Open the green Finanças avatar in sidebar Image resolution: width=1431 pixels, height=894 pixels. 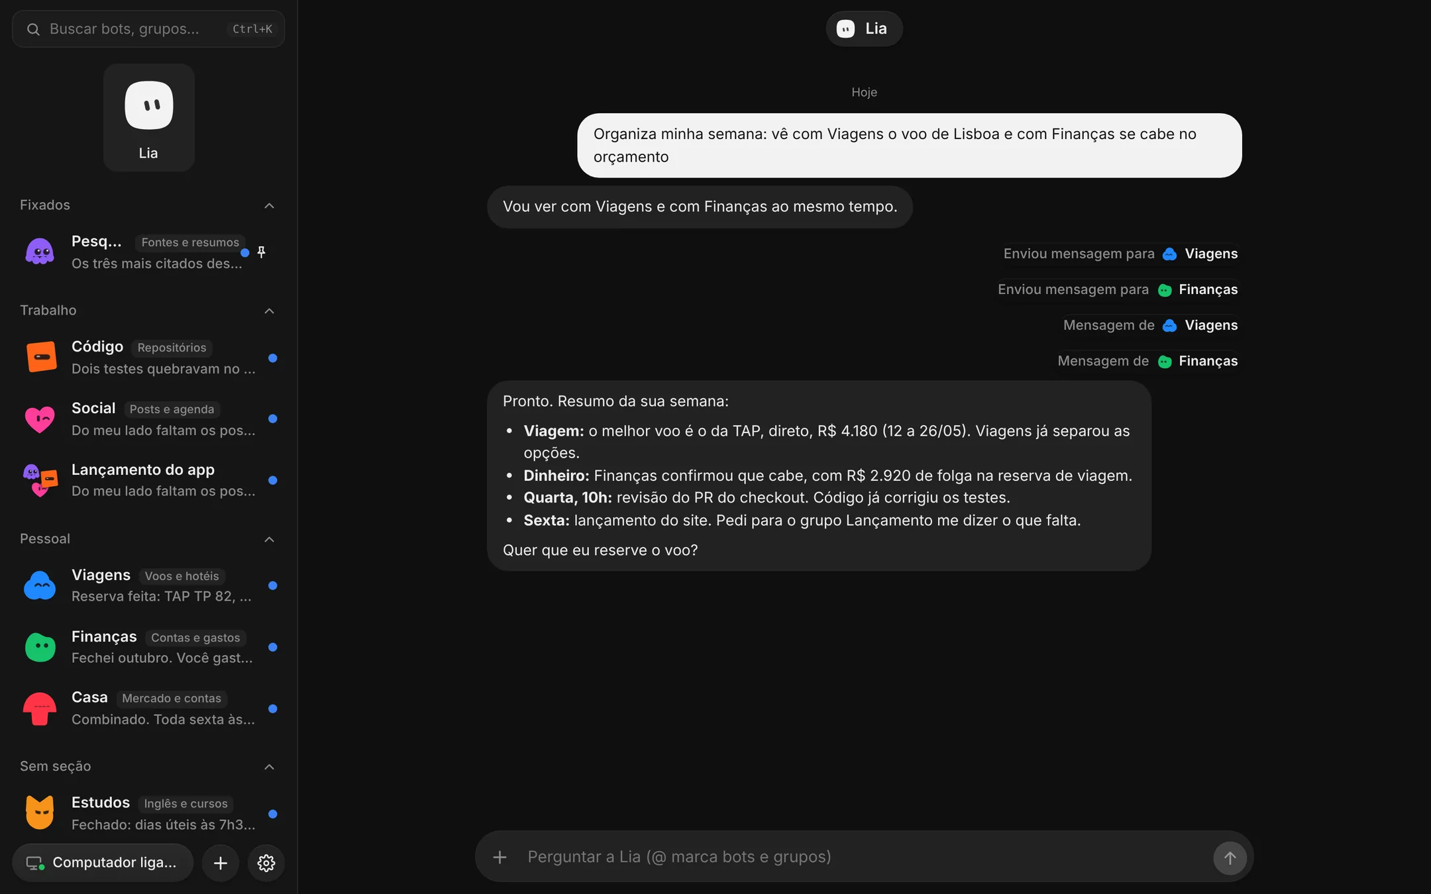coord(40,647)
